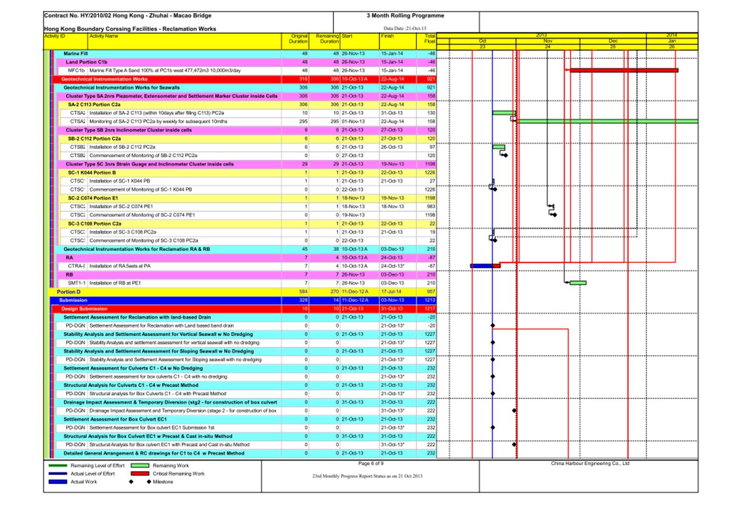Screen dimensions: 738x523
Task: Select the "SC-3 C108 Portion C2a" row
Action: click(248, 224)
